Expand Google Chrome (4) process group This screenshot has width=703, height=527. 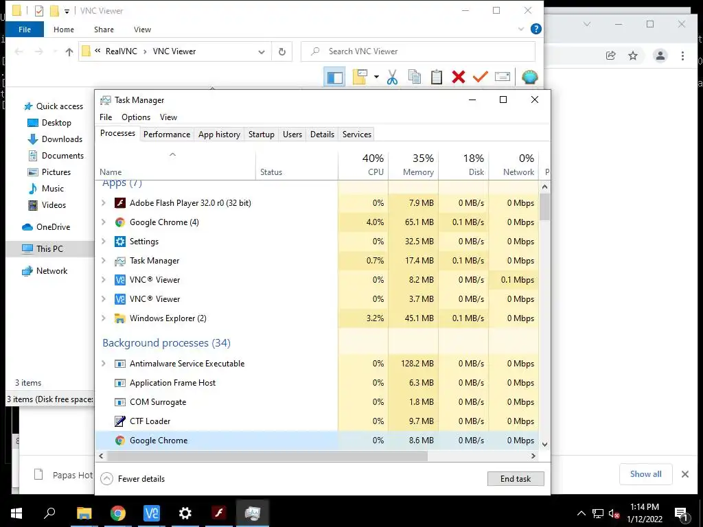click(104, 222)
